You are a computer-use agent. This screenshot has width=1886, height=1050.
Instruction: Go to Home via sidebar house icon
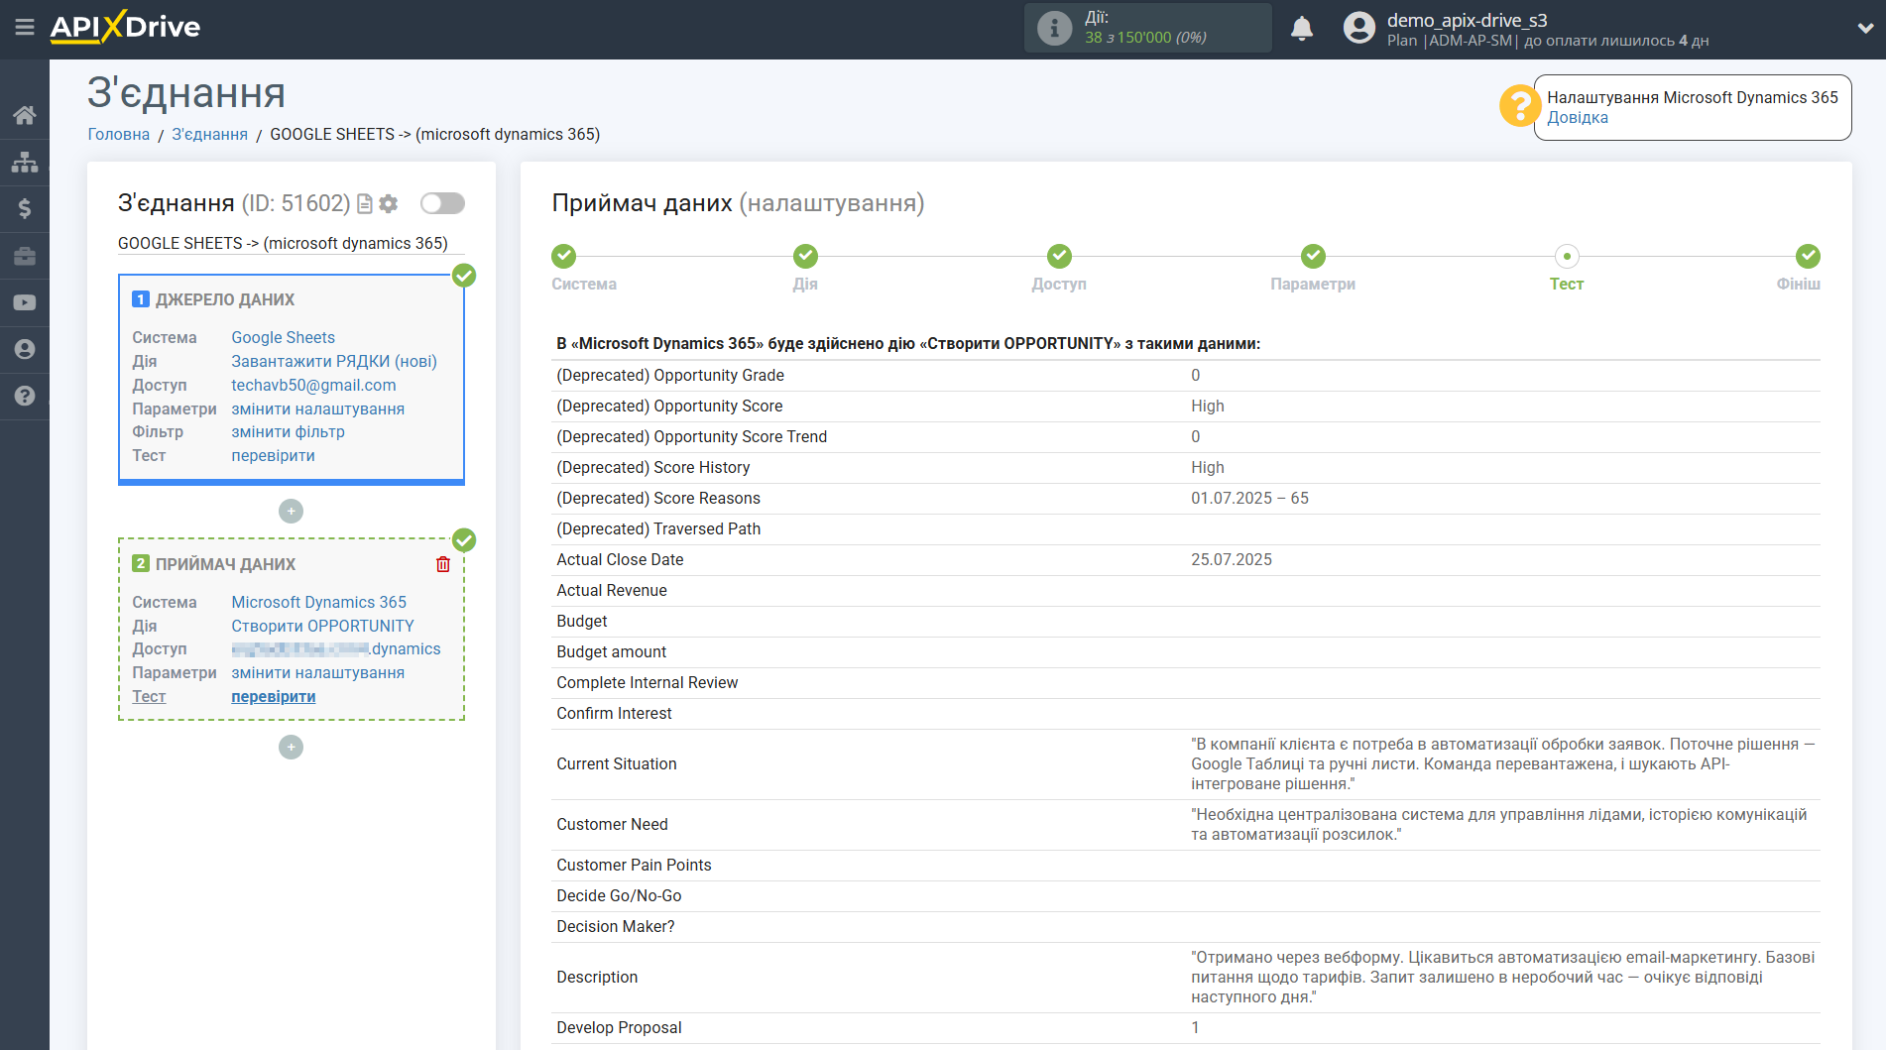(25, 115)
